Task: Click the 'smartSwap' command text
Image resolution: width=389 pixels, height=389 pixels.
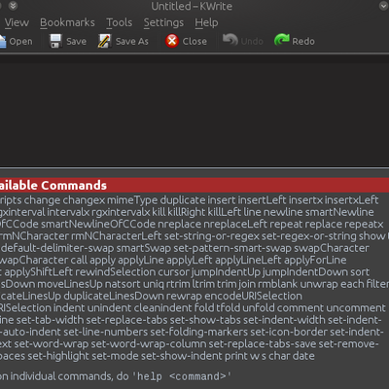Action: (x=143, y=248)
